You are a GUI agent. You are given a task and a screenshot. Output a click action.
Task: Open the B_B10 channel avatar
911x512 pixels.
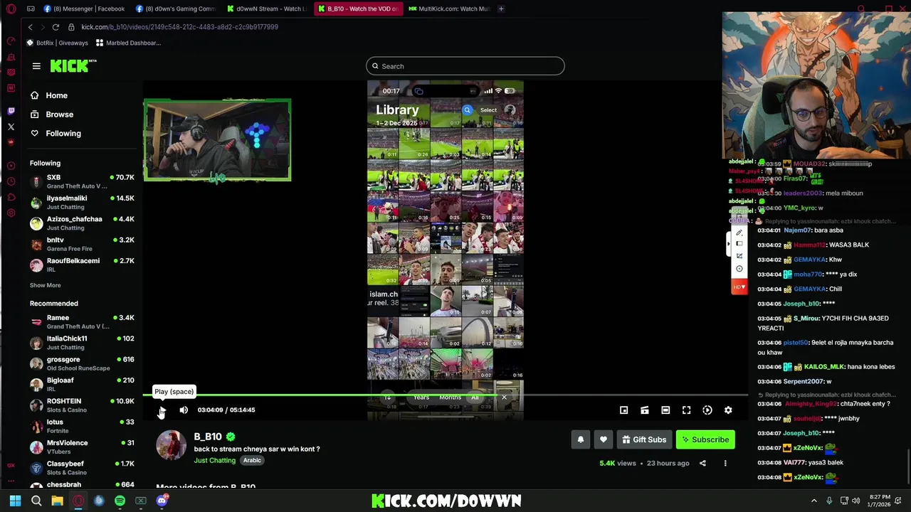[x=171, y=447]
